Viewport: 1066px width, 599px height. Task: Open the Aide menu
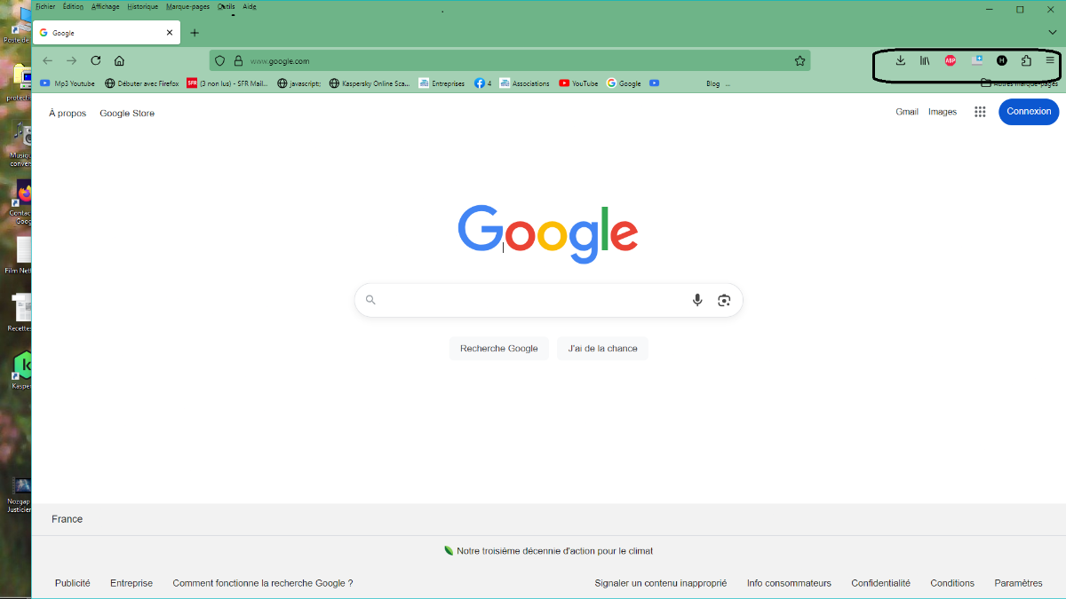click(250, 6)
